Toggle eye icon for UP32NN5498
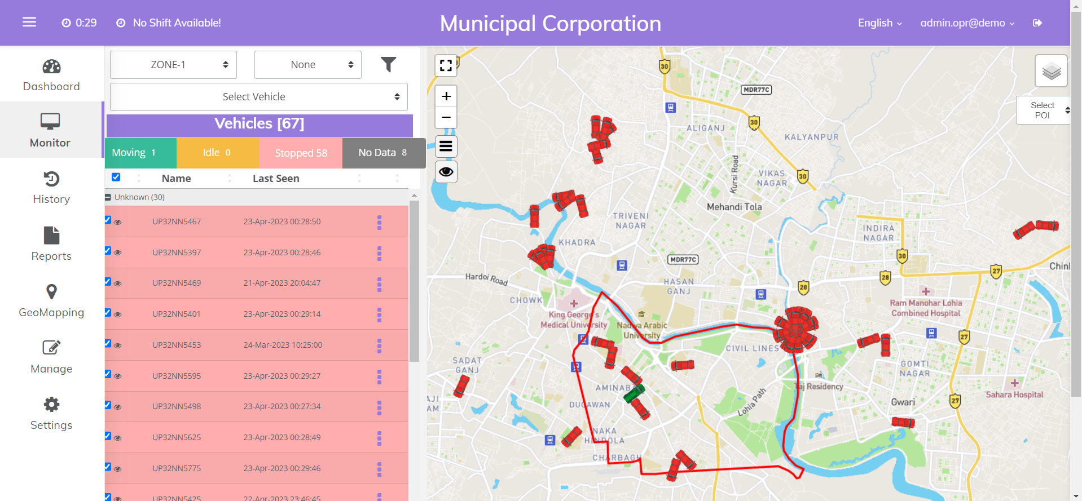1082x501 pixels. pyautogui.click(x=118, y=407)
